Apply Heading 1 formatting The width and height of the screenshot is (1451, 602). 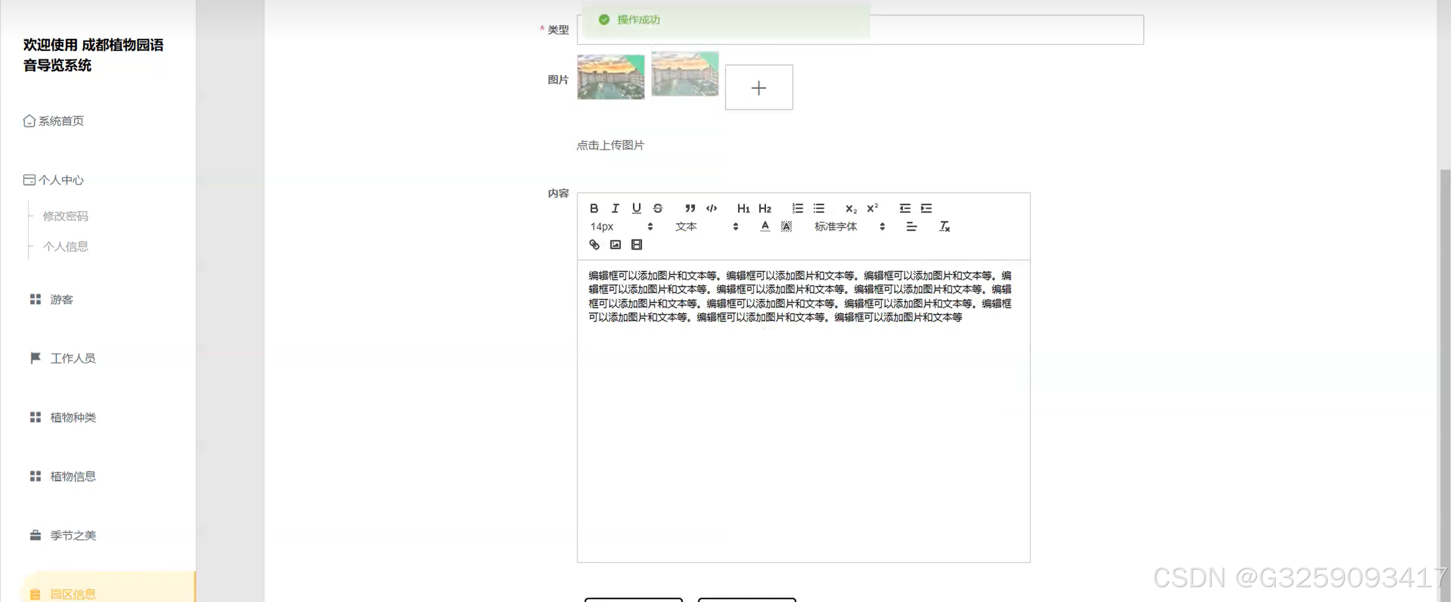(x=743, y=208)
